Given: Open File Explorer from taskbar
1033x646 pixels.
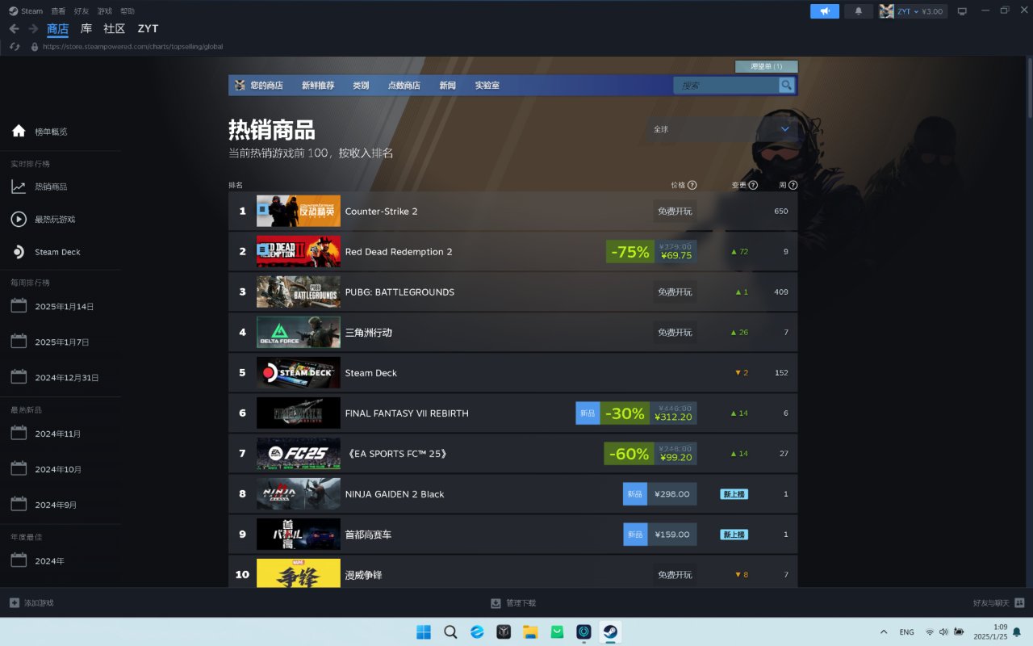Looking at the screenshot, I should [530, 631].
